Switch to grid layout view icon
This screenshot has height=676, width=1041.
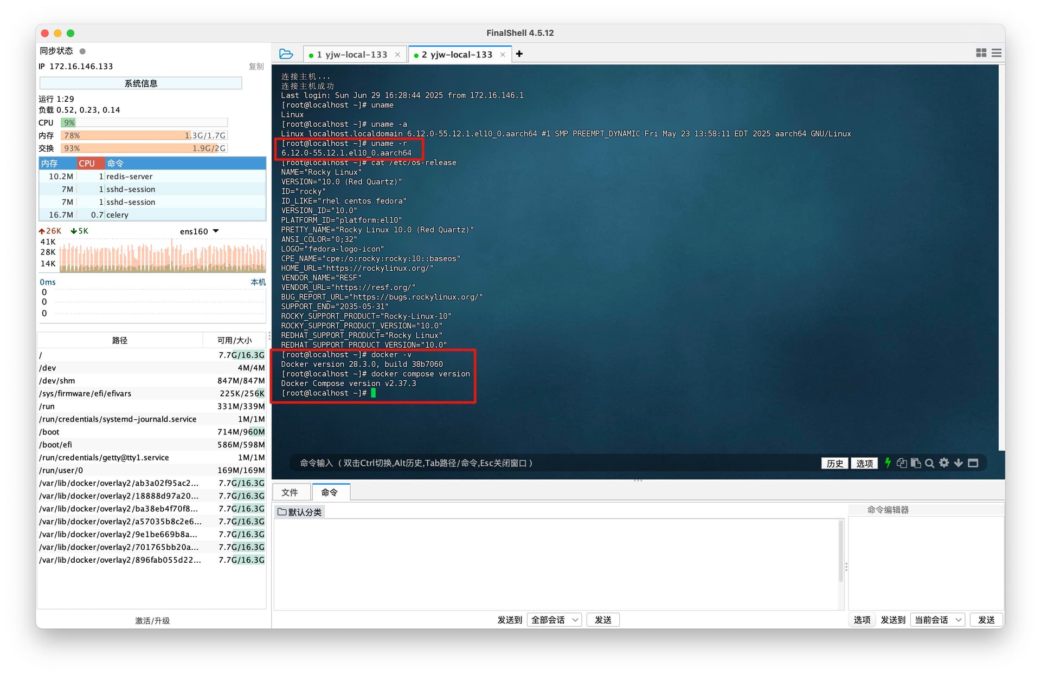[981, 53]
